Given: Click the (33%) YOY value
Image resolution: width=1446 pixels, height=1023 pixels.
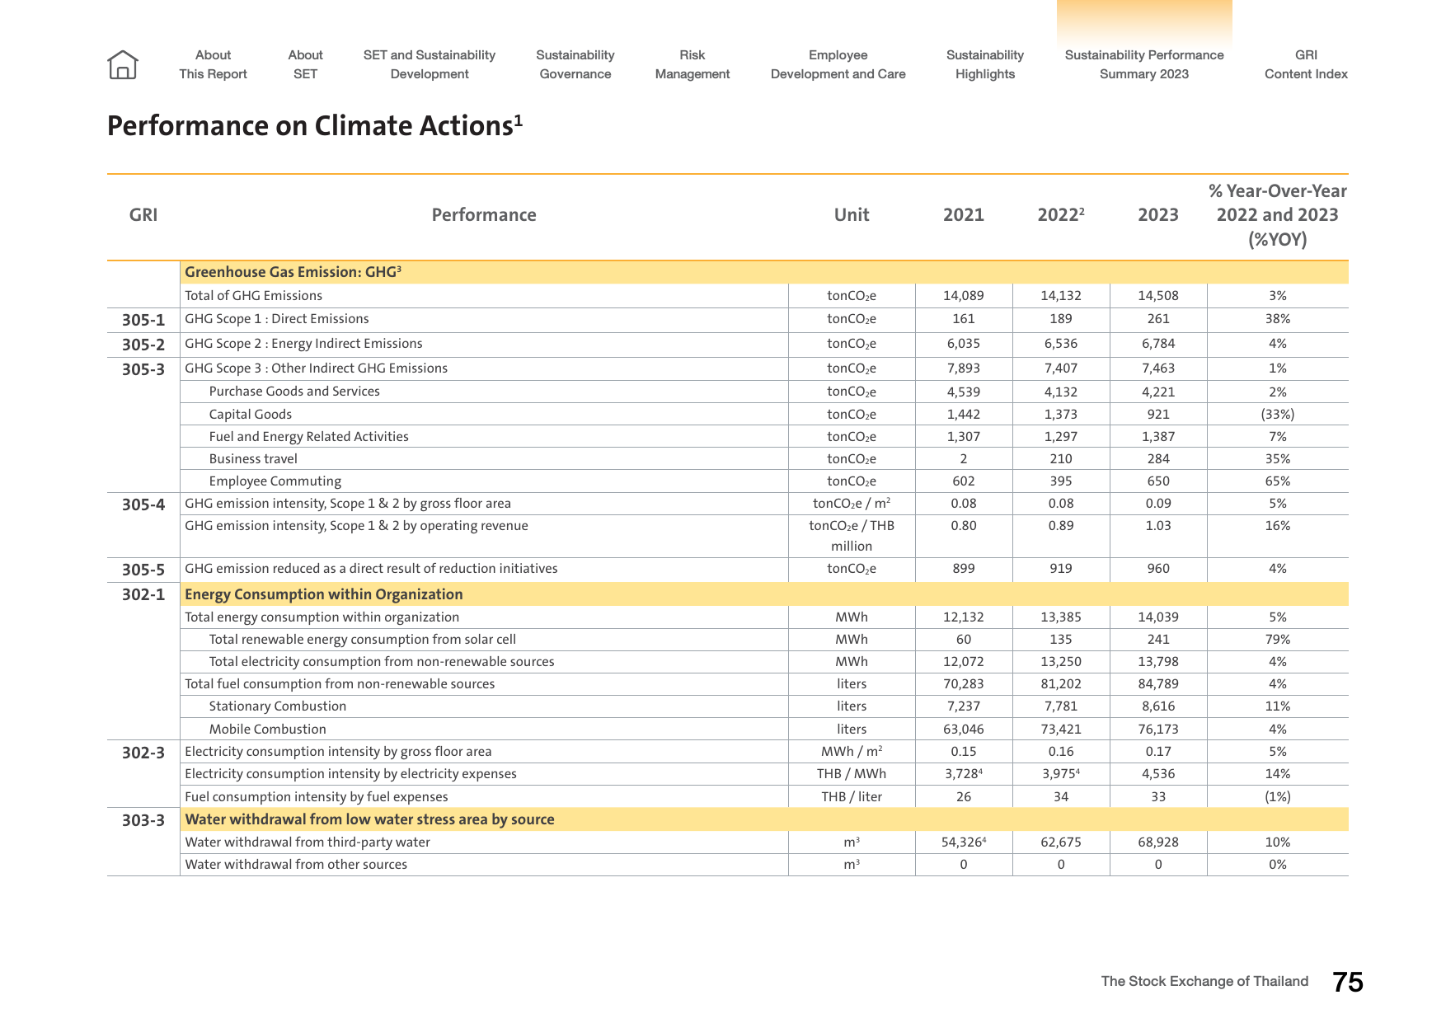Looking at the screenshot, I should [1278, 415].
